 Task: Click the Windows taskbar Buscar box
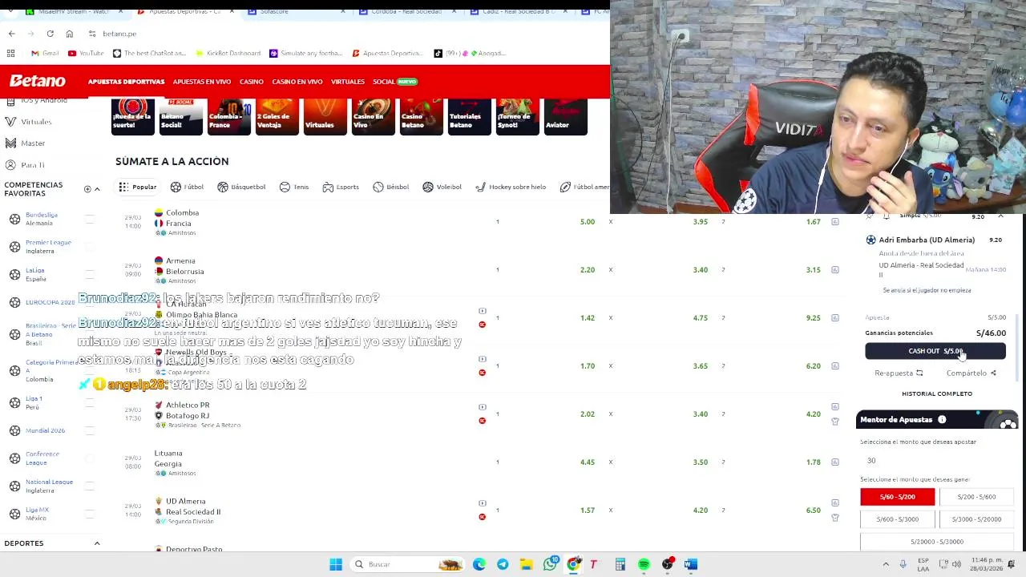point(409,564)
